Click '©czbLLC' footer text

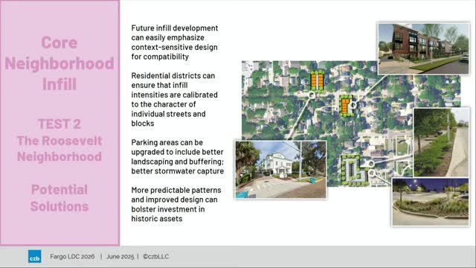(156, 256)
